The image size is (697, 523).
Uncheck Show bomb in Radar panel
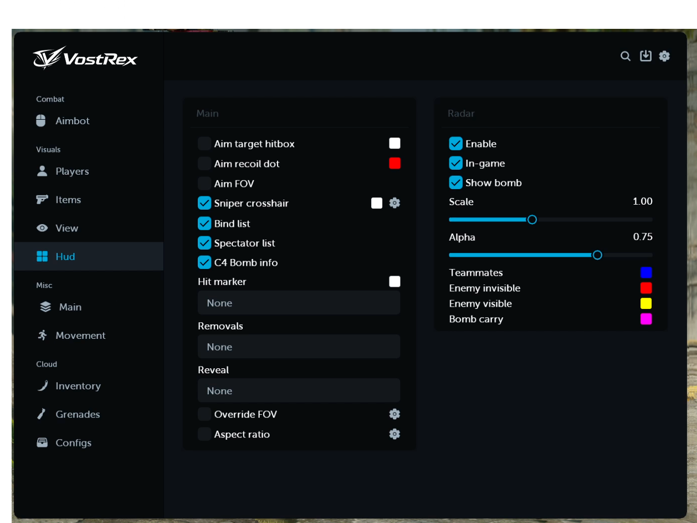click(455, 182)
